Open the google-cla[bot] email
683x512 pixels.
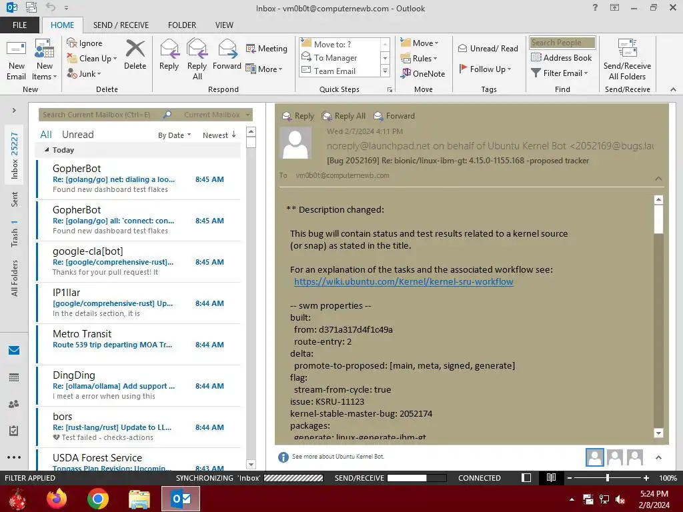click(139, 261)
